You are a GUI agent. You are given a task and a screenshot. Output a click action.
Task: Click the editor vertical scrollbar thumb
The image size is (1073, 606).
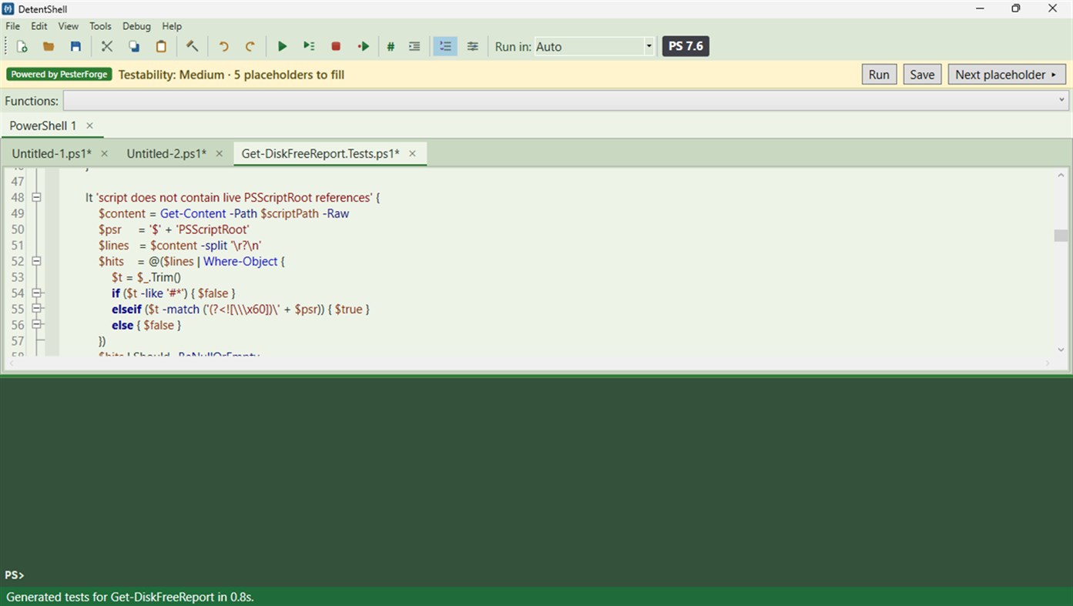point(1061,236)
